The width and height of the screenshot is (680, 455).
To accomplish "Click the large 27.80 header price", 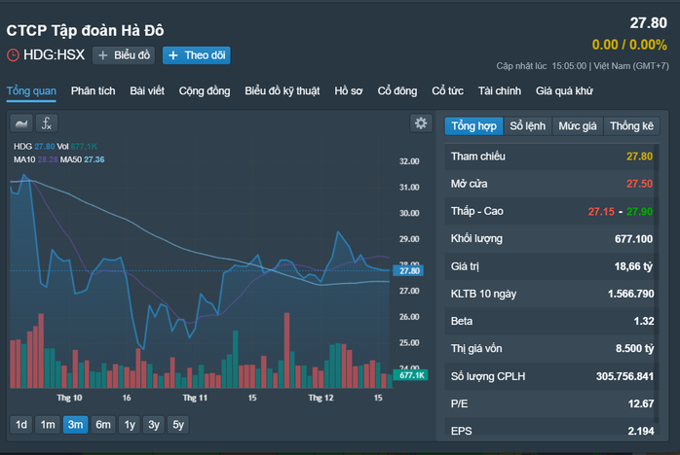I will (x=649, y=23).
